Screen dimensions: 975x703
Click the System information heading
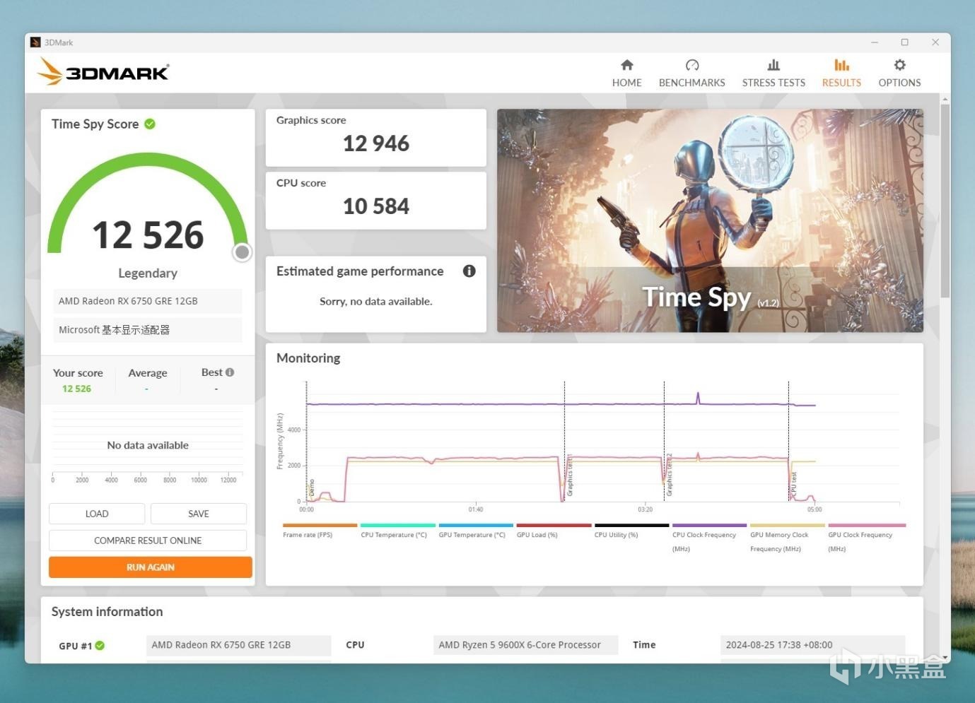click(x=107, y=612)
